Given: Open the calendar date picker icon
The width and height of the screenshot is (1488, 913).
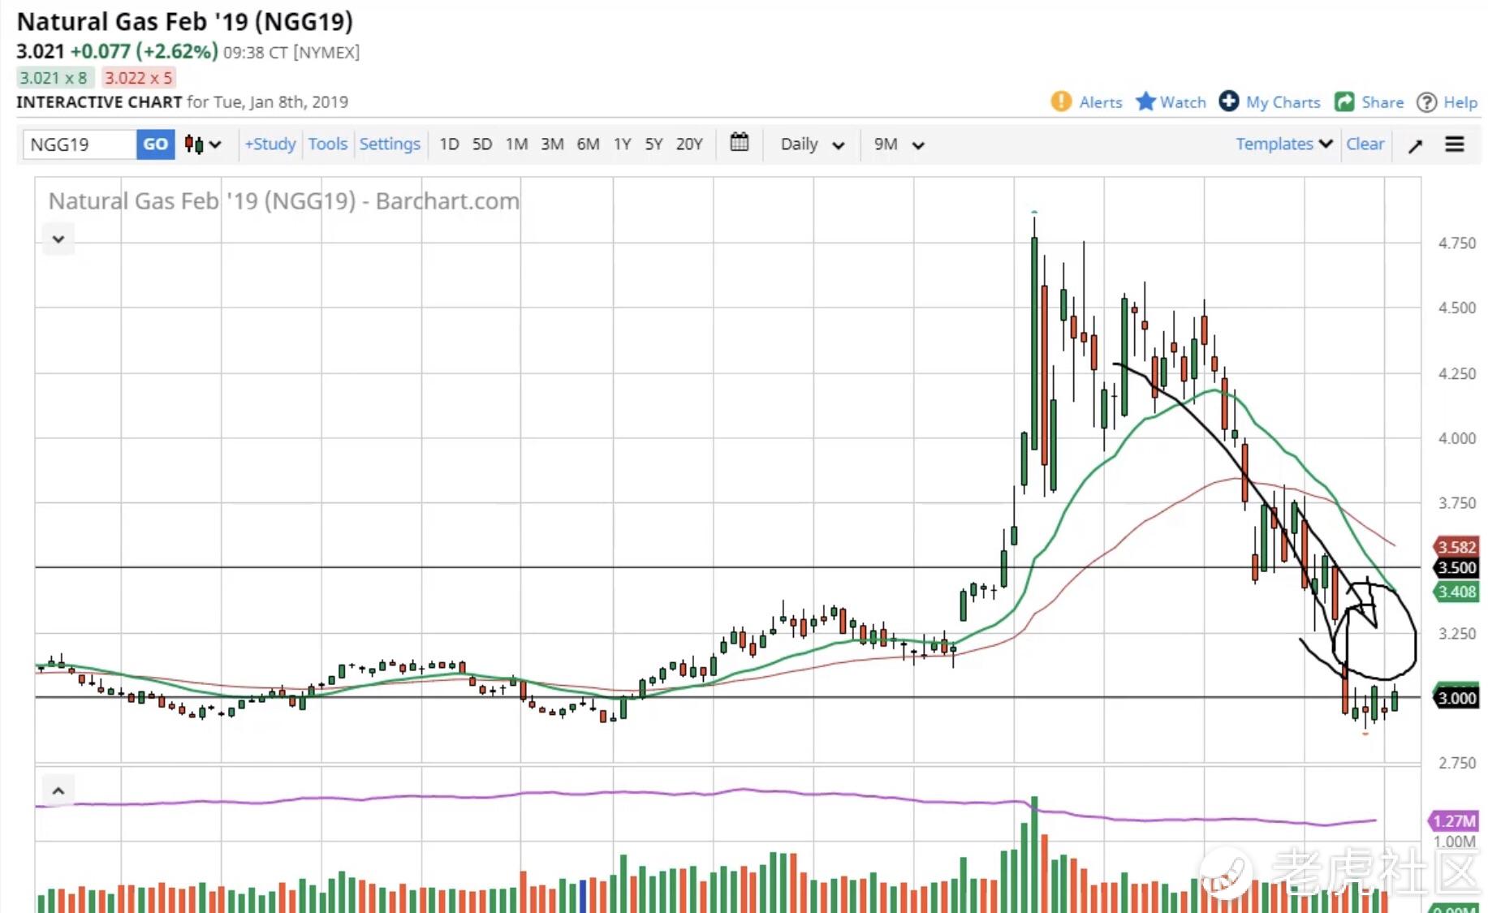Looking at the screenshot, I should (x=739, y=143).
